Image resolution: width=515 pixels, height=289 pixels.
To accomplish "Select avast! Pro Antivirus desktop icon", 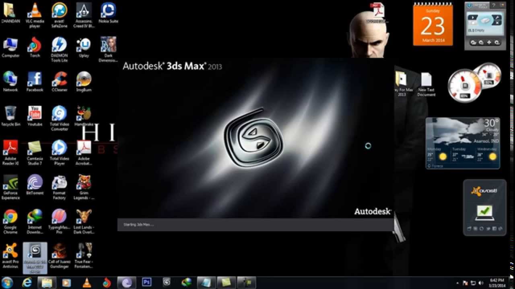I will click(10, 256).
